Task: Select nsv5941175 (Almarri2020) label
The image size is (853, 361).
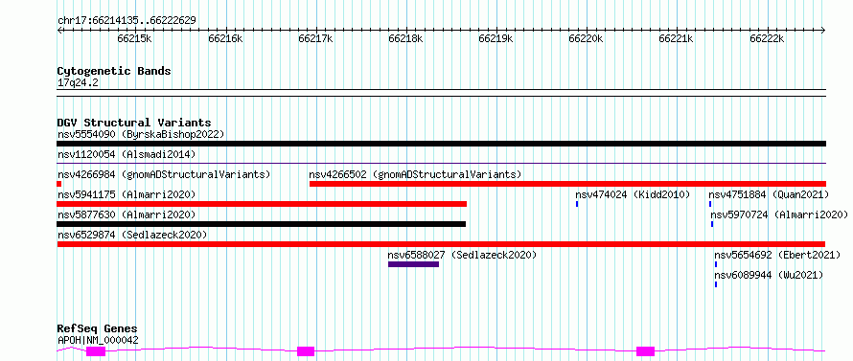Action: (127, 194)
